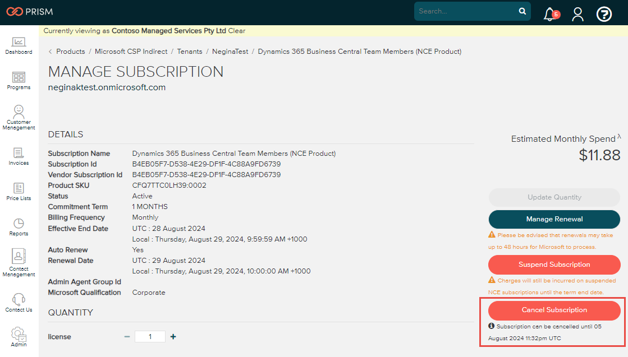This screenshot has height=357, width=628.
Task: Click the Subscription Id value in DETAILS
Action: [x=207, y=164]
